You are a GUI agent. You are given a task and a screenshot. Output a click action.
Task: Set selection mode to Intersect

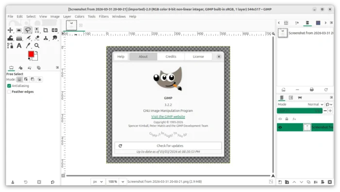point(39,79)
